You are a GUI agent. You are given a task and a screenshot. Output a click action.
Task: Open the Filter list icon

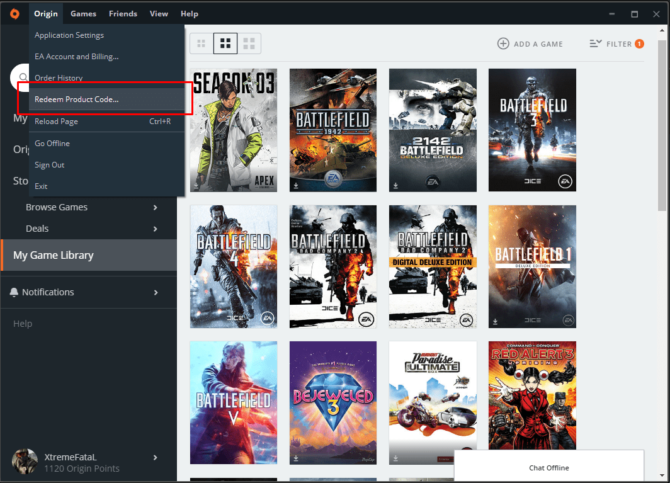596,43
